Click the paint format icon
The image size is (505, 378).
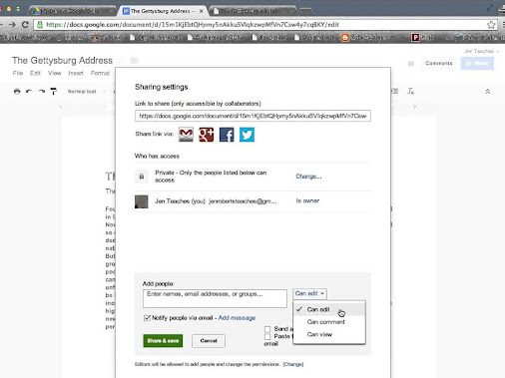pos(53,91)
